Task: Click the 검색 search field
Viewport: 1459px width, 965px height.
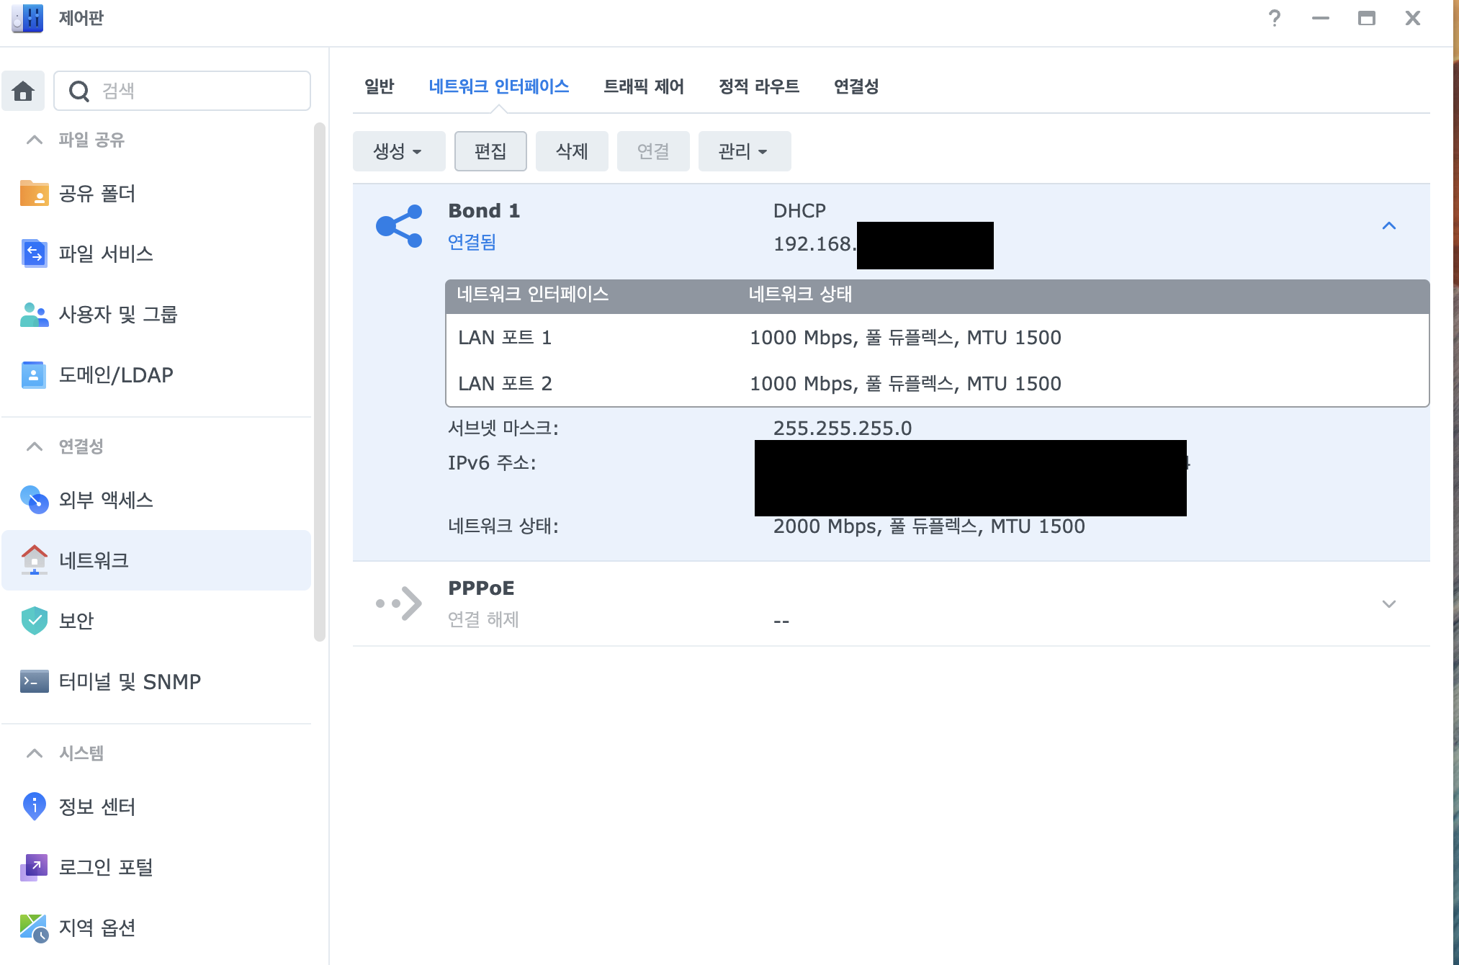Action: [194, 91]
